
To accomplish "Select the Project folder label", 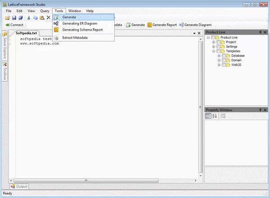I will click(x=231, y=42).
